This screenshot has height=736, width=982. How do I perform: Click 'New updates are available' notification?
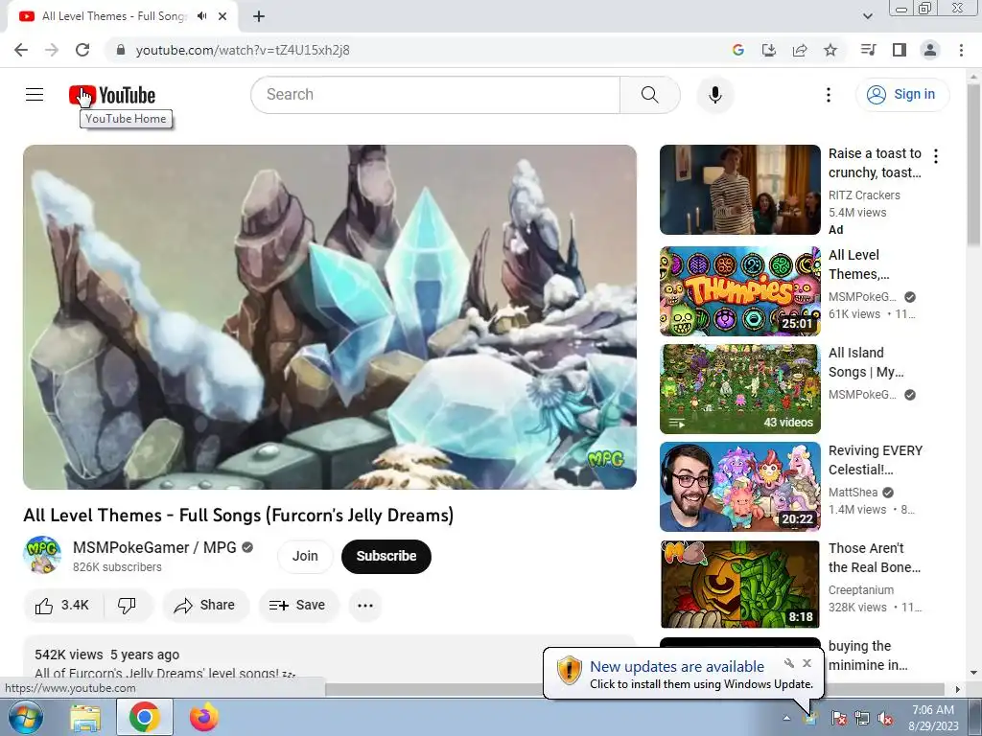pyautogui.click(x=677, y=667)
